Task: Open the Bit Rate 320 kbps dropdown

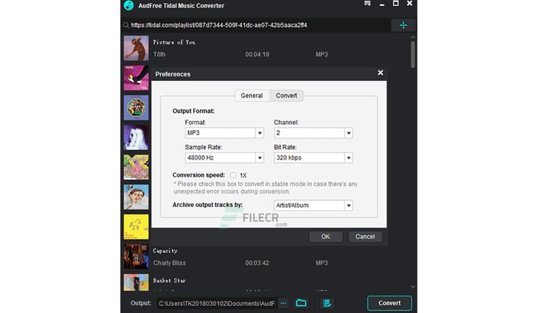Action: pyautogui.click(x=313, y=158)
